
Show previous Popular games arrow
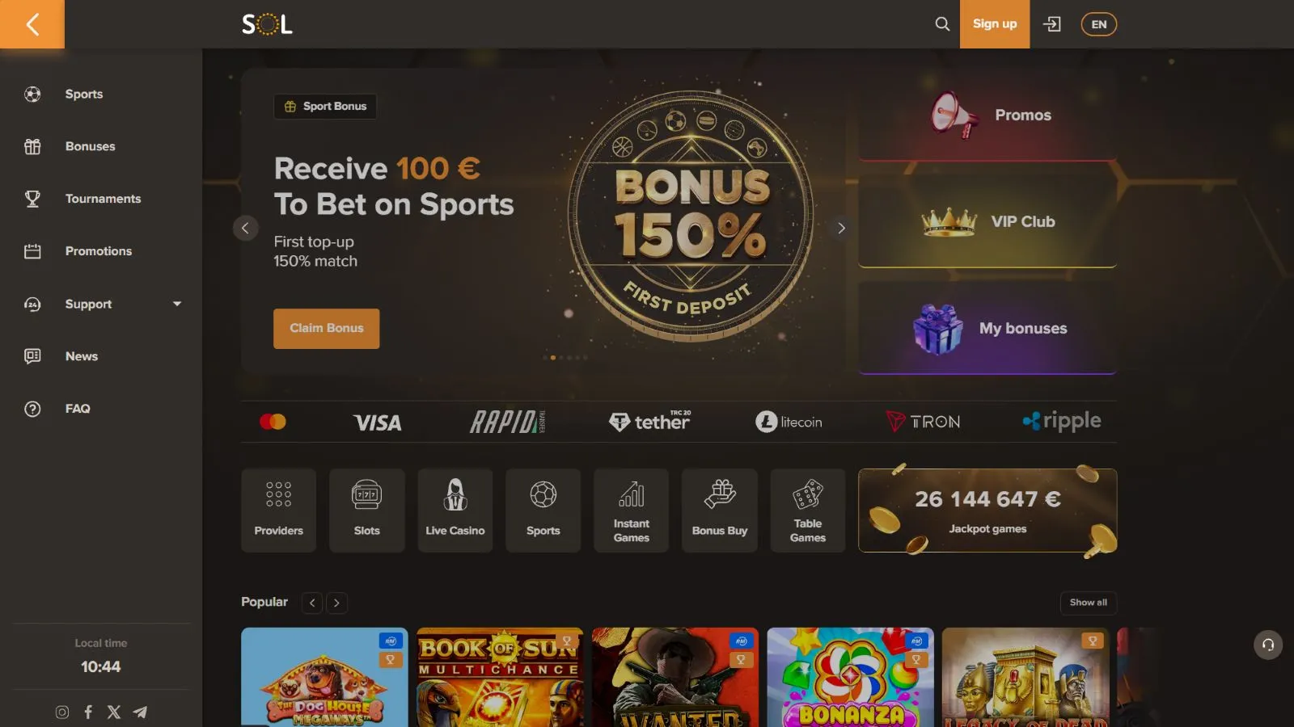point(312,603)
